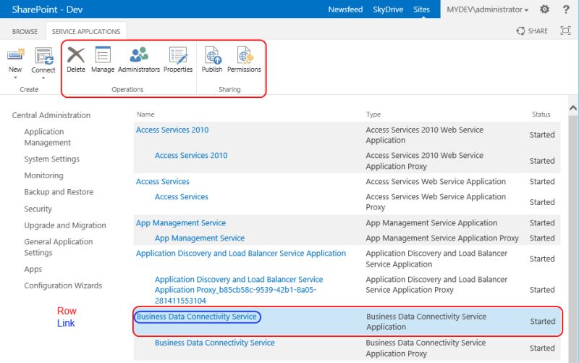The image size is (579, 363).
Task: Open Upgrade and Migration
Action: click(65, 225)
